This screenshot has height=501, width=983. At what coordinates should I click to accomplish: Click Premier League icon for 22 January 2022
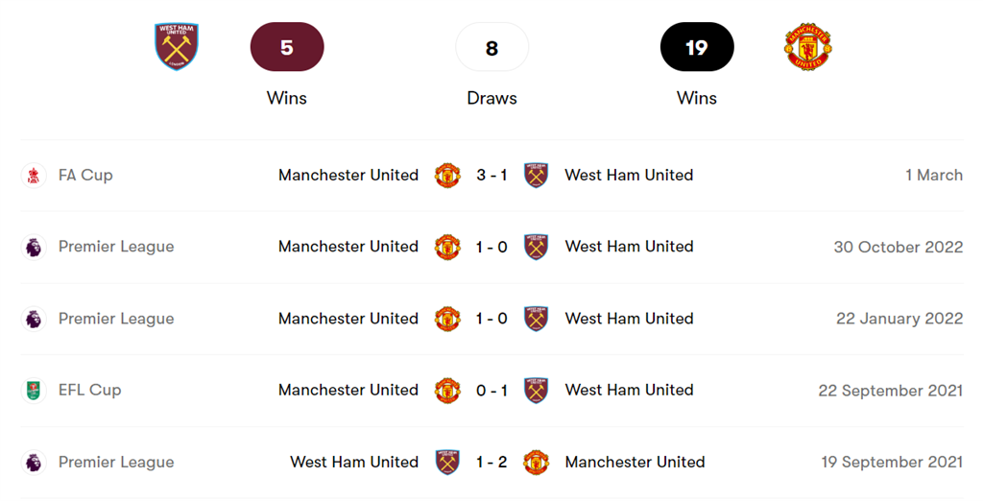pos(34,319)
